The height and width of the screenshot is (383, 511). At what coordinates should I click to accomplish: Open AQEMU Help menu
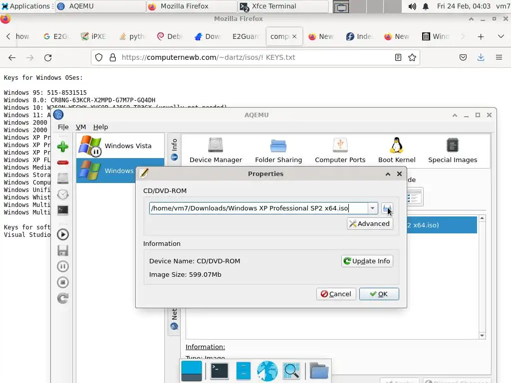click(100, 127)
